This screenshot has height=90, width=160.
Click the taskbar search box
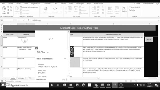[x=27, y=85]
